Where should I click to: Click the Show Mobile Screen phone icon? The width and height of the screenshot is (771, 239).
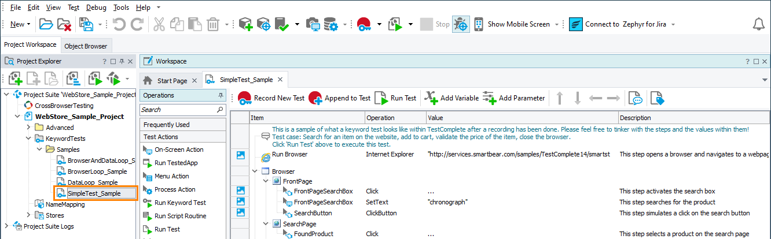pyautogui.click(x=479, y=24)
